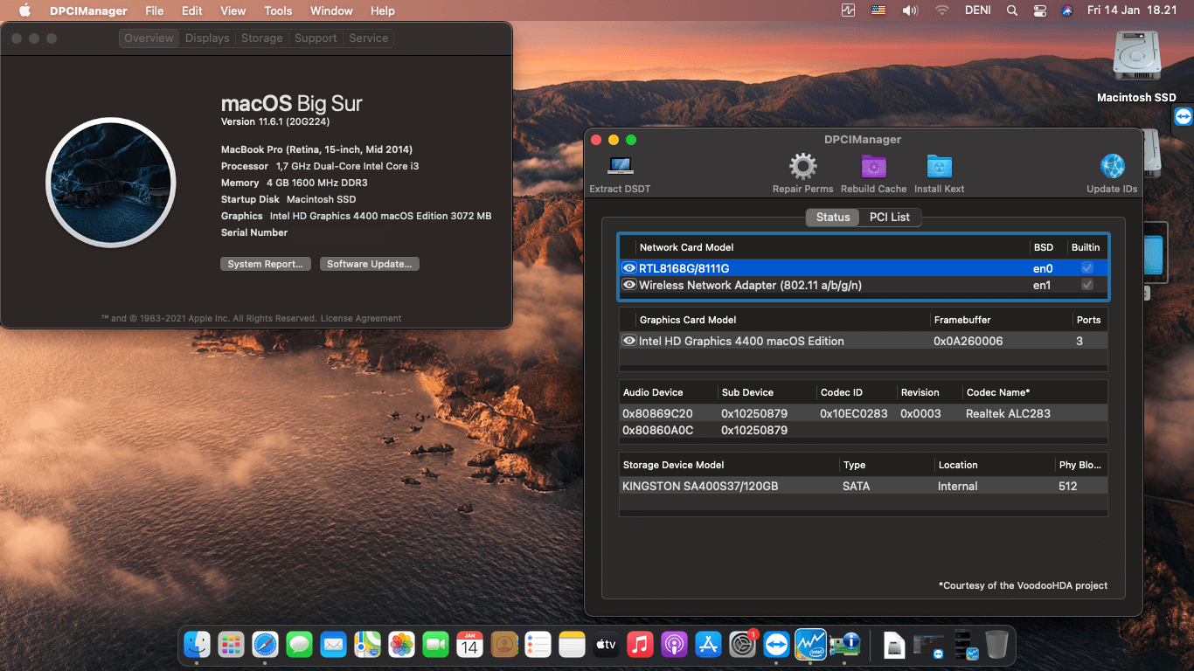This screenshot has width=1194, height=671.
Task: Switch to the PCI List tab
Action: (890, 217)
